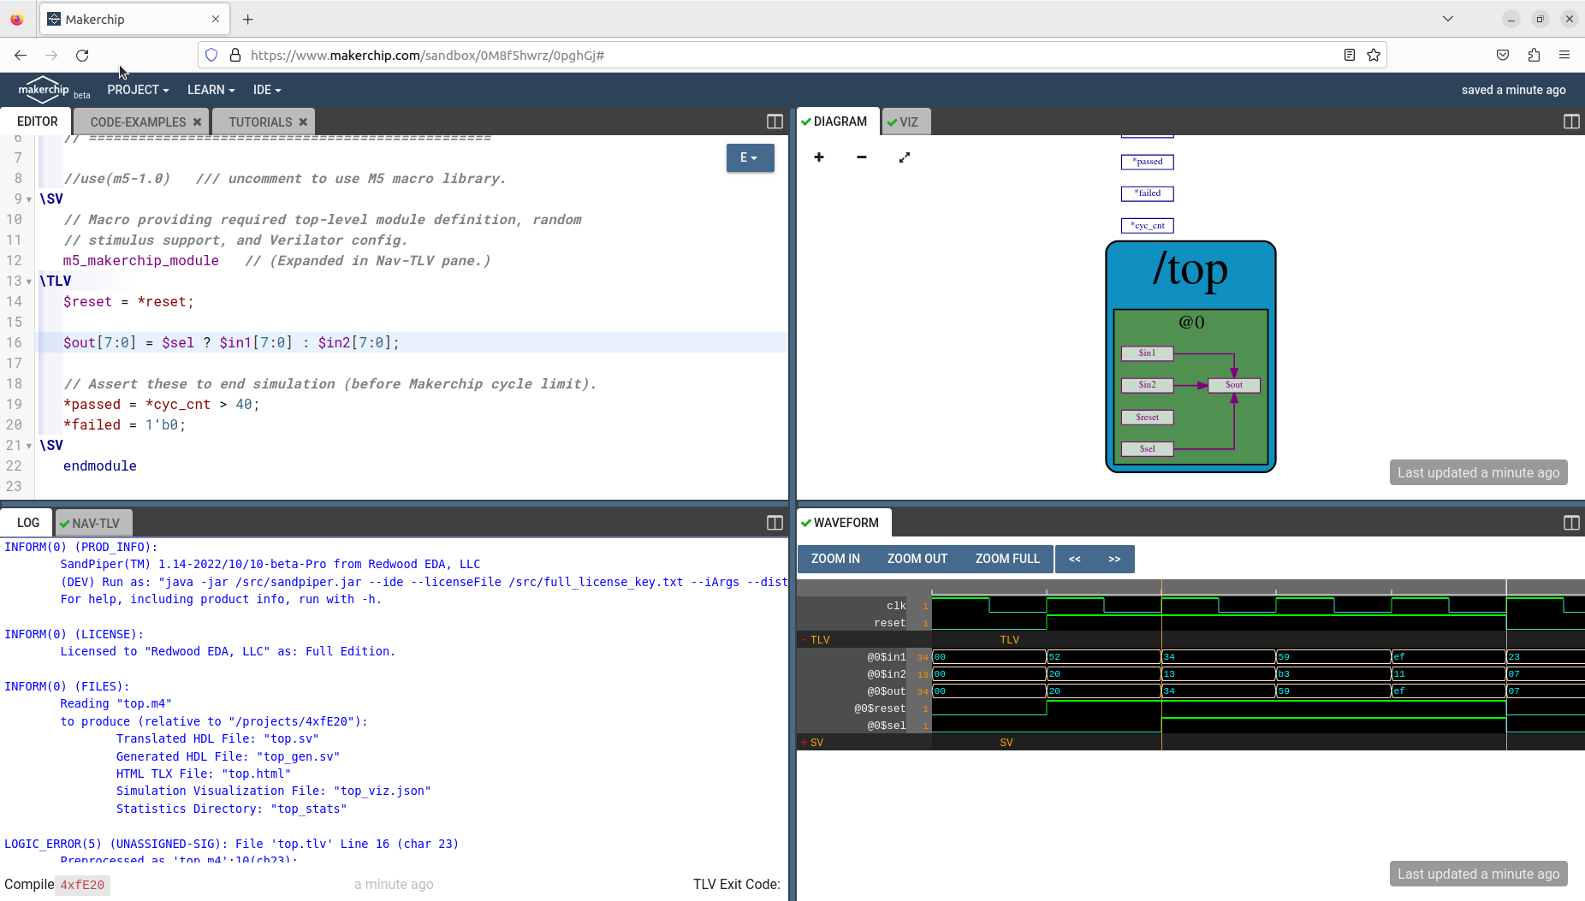Split the EDITOR pane using its split-view icon
1585x901 pixels.
(x=773, y=122)
